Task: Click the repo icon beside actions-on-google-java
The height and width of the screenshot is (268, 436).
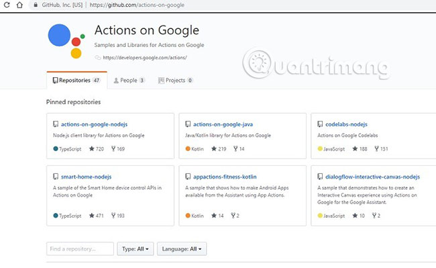Action: pyautogui.click(x=188, y=124)
